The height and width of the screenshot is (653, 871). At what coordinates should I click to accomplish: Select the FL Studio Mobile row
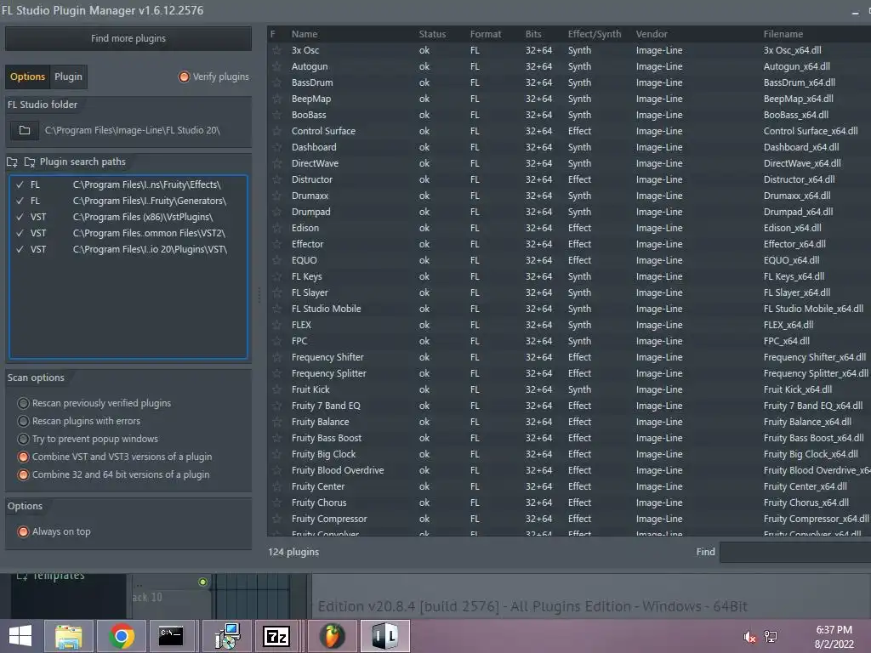[569, 309]
